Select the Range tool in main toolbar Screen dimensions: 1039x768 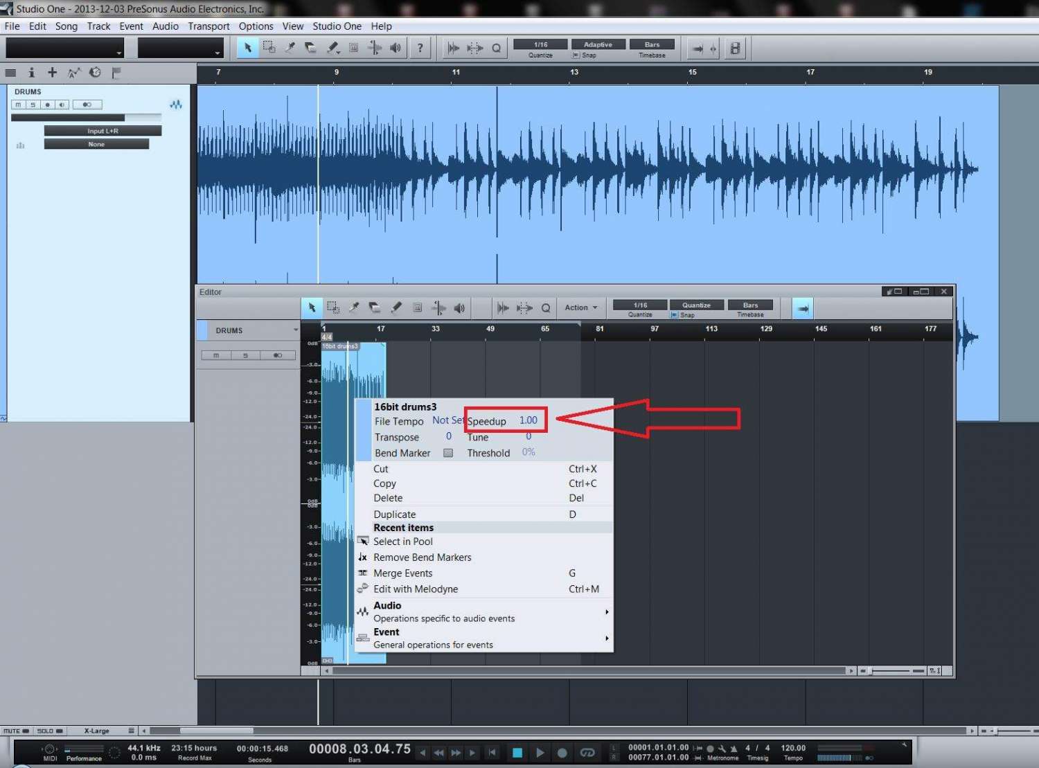(x=269, y=48)
